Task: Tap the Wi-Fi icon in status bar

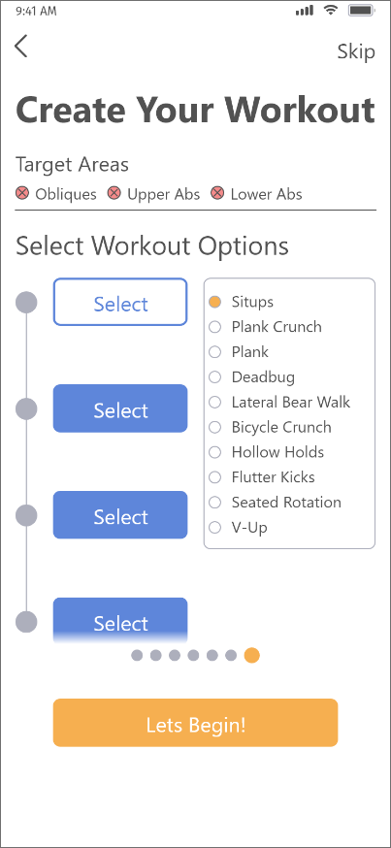Action: click(x=331, y=11)
